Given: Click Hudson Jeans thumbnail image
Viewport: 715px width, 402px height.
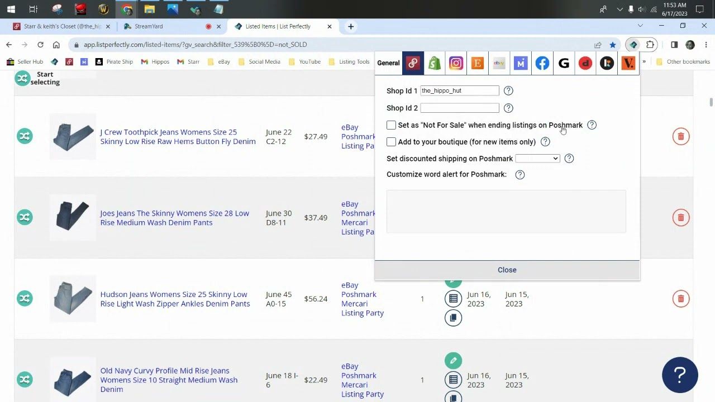Looking at the screenshot, I should [x=73, y=299].
